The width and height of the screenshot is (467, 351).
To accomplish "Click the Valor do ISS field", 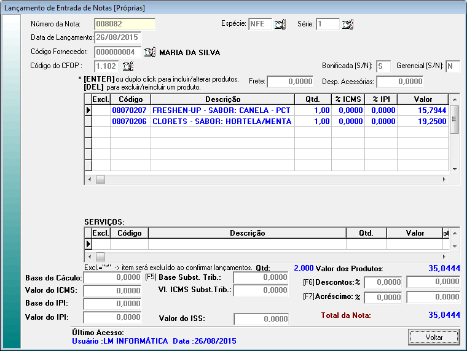I will 261,319.
